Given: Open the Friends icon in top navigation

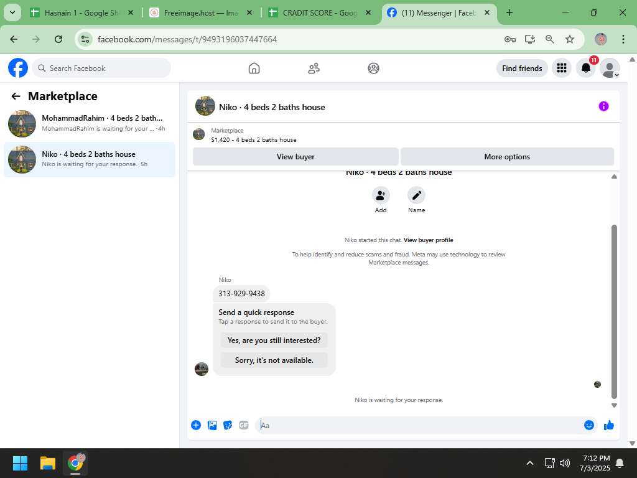Looking at the screenshot, I should point(314,68).
